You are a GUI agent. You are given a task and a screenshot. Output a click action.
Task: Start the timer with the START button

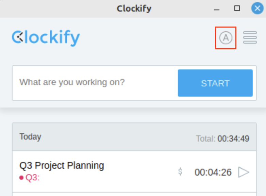click(x=215, y=83)
